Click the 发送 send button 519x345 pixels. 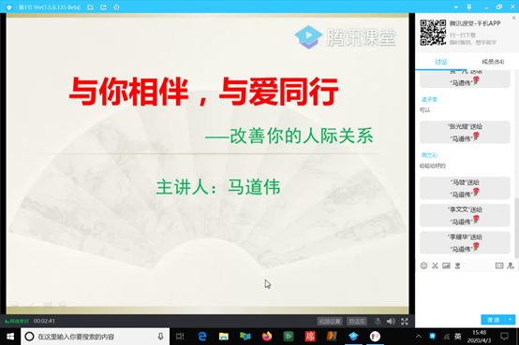[493, 320]
